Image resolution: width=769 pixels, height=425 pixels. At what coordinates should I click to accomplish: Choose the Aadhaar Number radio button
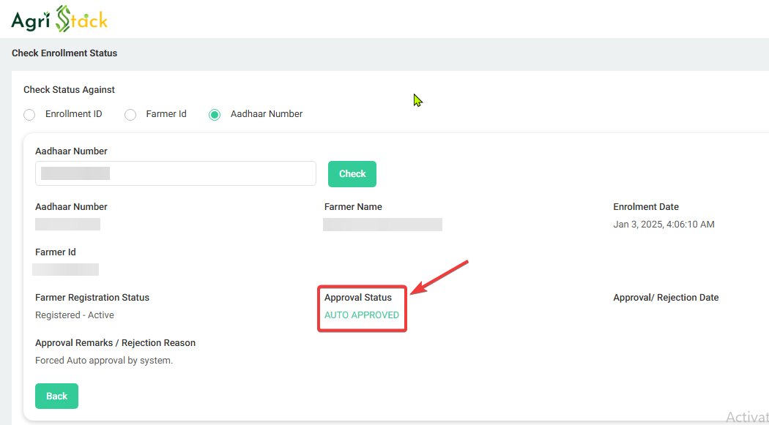[215, 115]
